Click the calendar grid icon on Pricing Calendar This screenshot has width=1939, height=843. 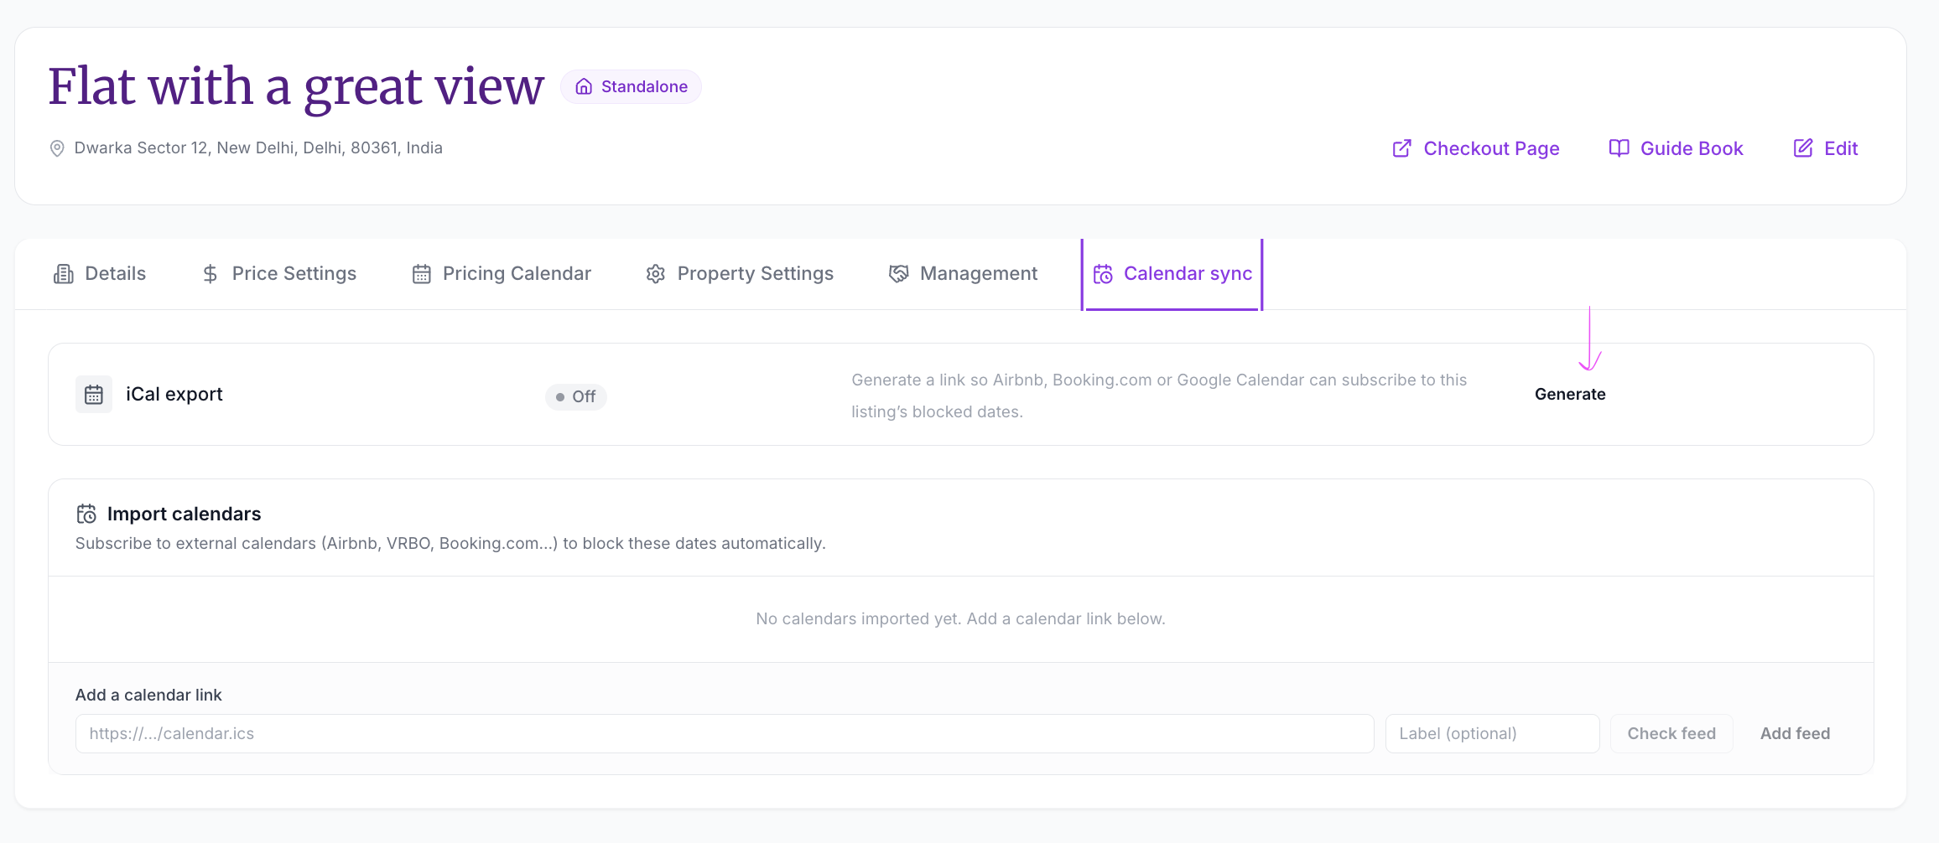click(x=422, y=274)
